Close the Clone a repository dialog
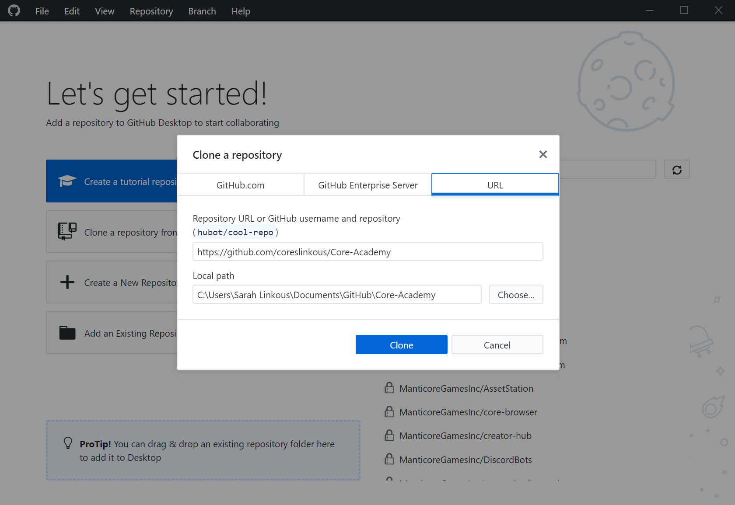The width and height of the screenshot is (735, 505). (x=543, y=154)
